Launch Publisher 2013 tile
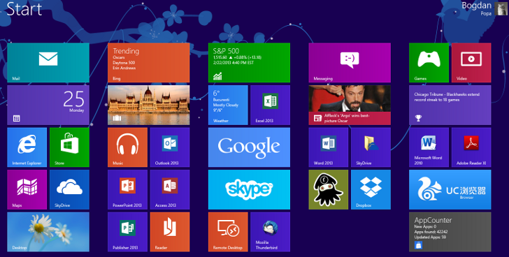509x257 pixels. 127,232
